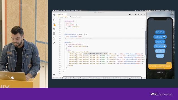Image resolution: width=178 pixels, height=100 pixels.
Task: Open the Simulator menu
Action: (x=57, y=11)
